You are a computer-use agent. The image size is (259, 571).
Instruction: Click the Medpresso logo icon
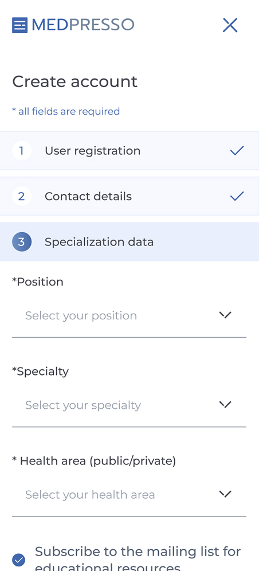(19, 25)
